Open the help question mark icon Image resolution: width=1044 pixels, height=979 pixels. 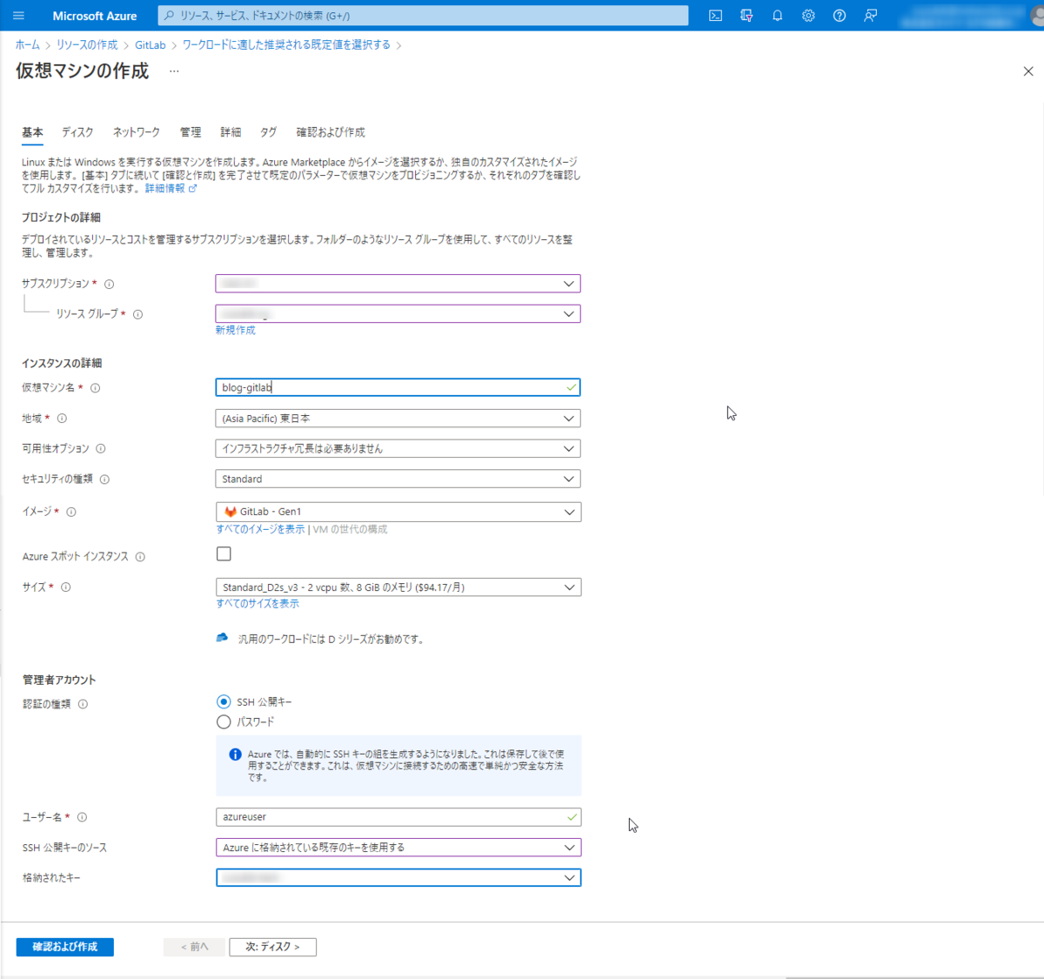pyautogui.click(x=838, y=15)
